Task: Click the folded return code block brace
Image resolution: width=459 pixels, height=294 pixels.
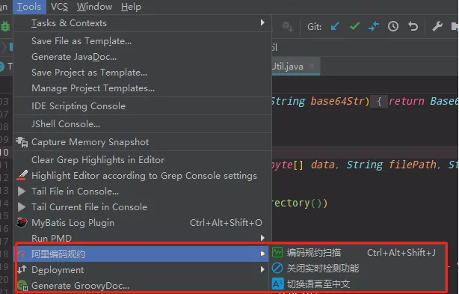Action: 379,101
